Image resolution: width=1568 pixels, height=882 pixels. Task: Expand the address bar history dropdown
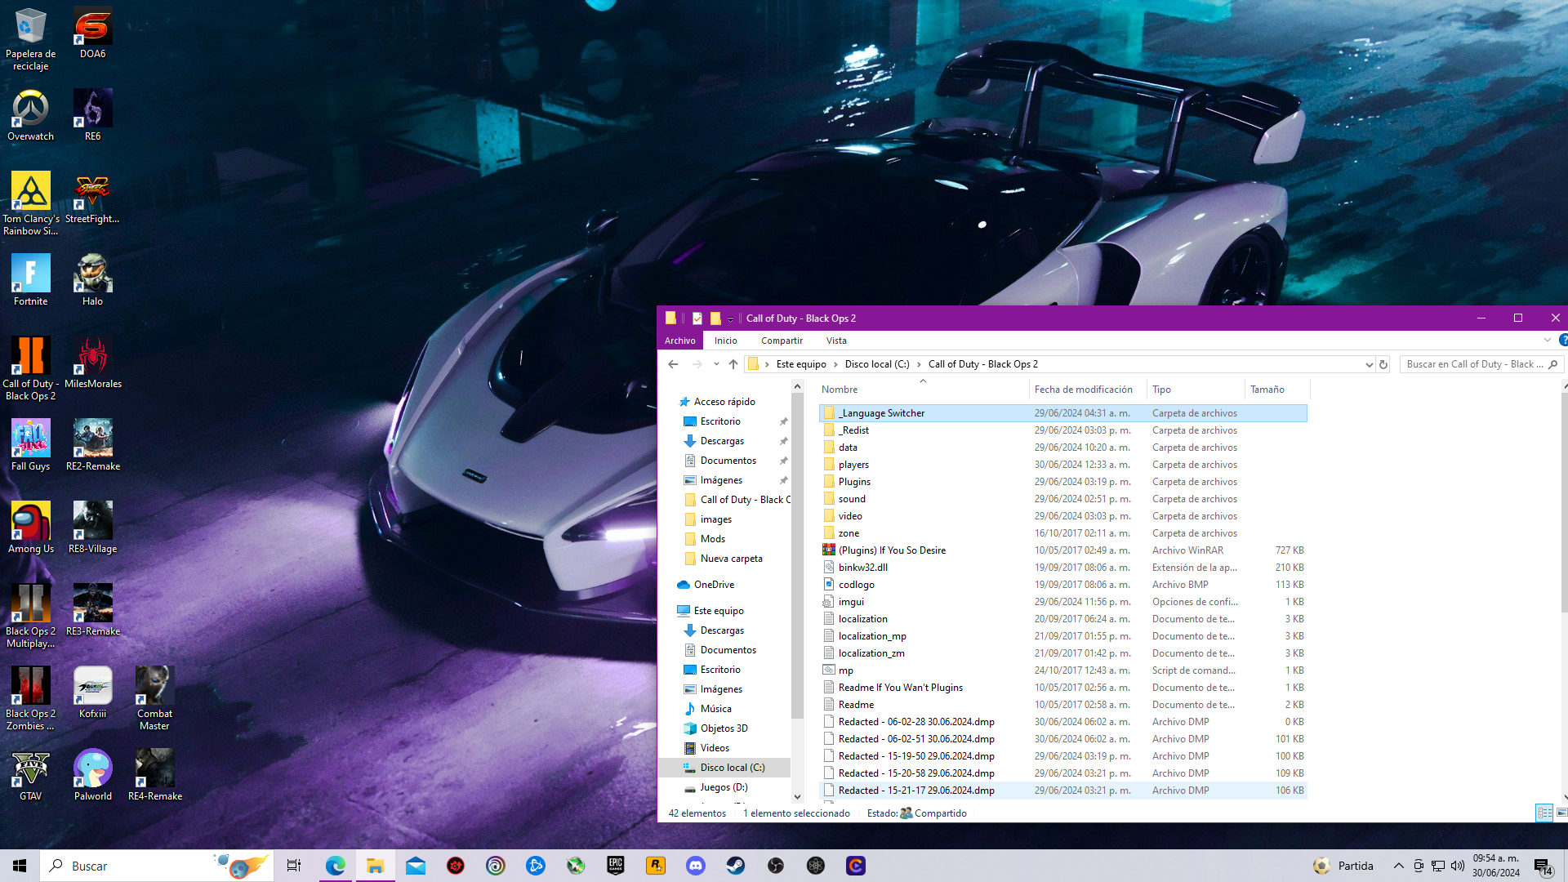[x=1370, y=365]
